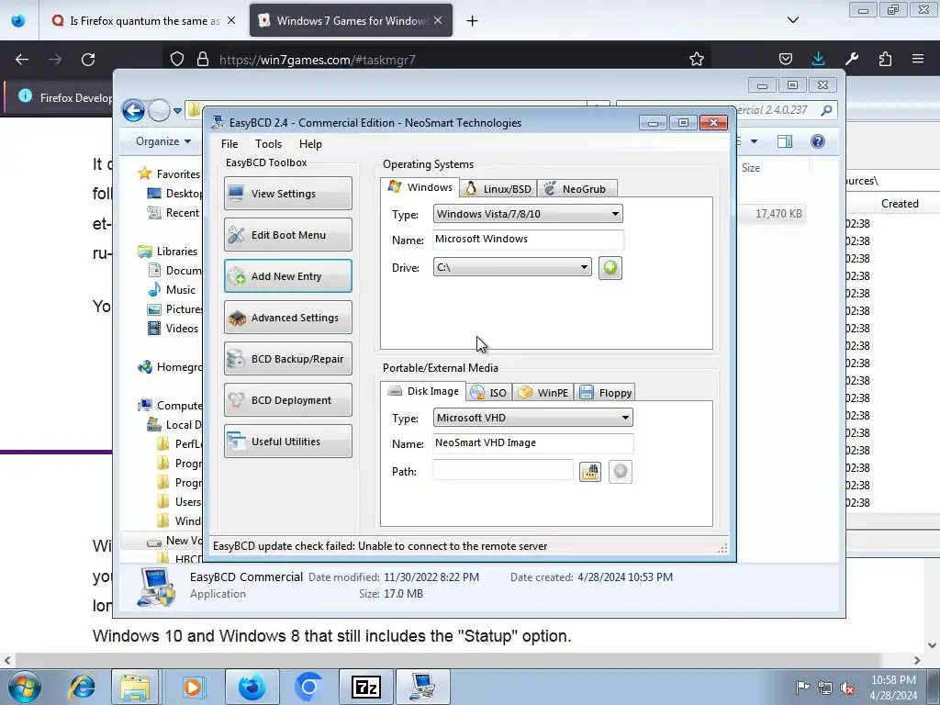
Task: Expand the Windows Vista/7/8/10 type dropdown
Action: [528, 214]
